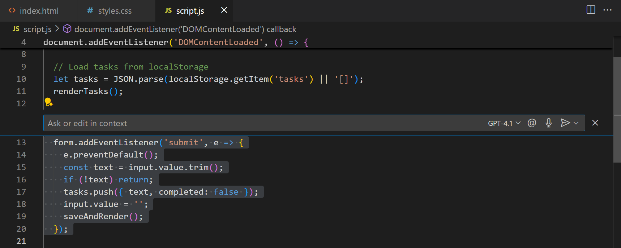This screenshot has height=248, width=621.
Task: Switch to the styles.css tab
Action: click(115, 11)
